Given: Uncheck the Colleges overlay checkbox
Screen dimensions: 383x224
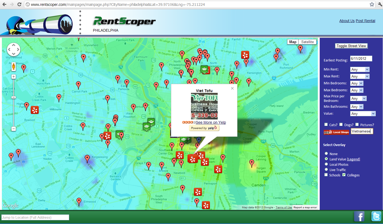Looking at the screenshot, I should pos(344,175).
